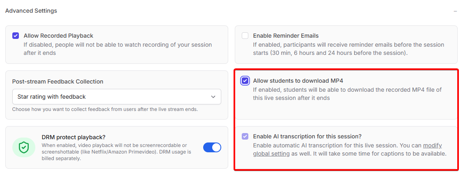Click the 'Post-stream Feedback Collection' label
Image resolution: width=463 pixels, height=174 pixels.
pyautogui.click(x=58, y=81)
